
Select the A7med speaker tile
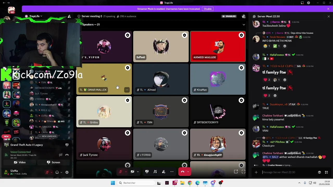161,79
